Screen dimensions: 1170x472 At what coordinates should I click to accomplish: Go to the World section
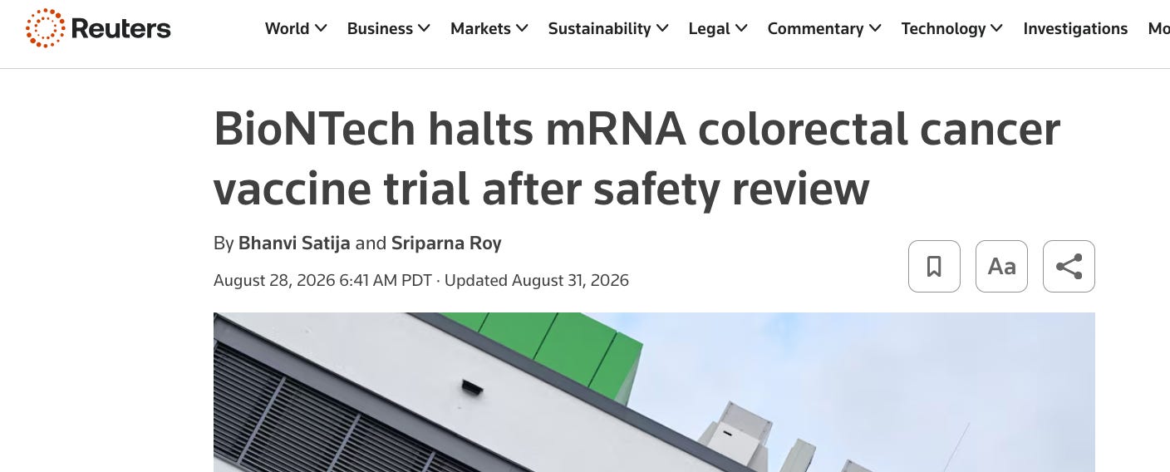pos(287,28)
